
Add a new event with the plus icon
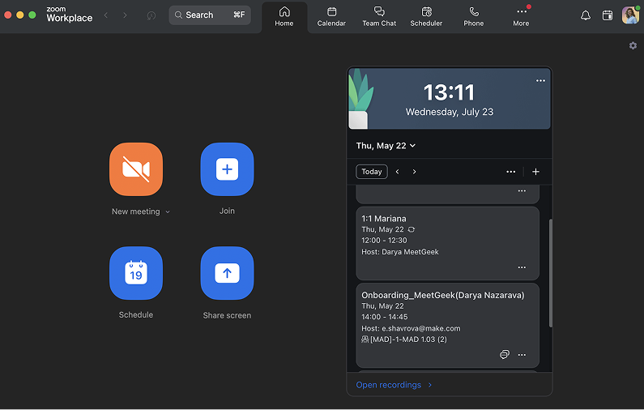(x=535, y=172)
